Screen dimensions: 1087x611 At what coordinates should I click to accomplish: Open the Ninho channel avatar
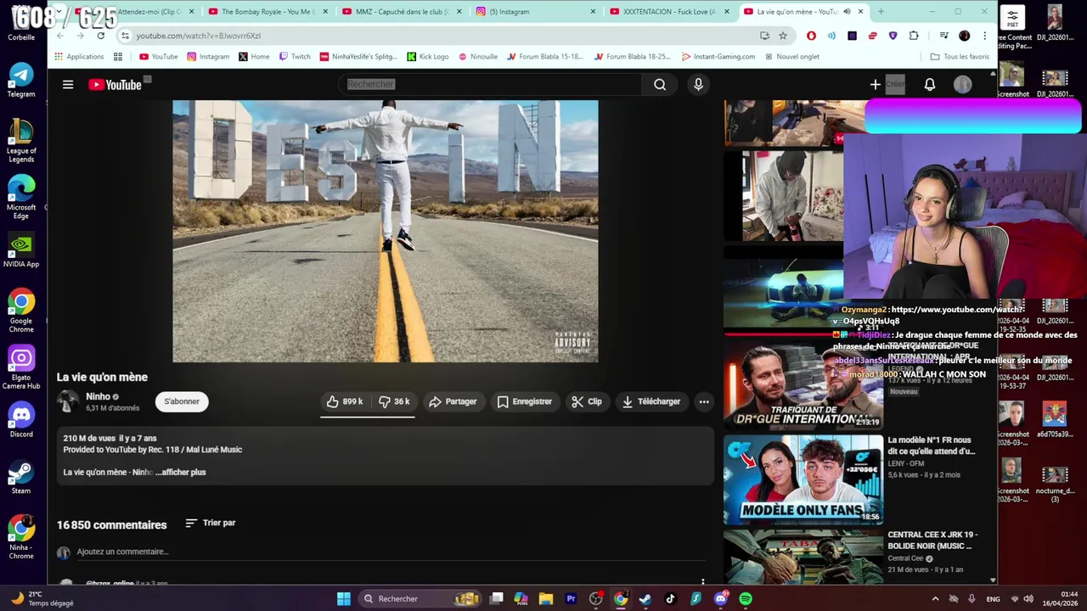[x=68, y=401]
